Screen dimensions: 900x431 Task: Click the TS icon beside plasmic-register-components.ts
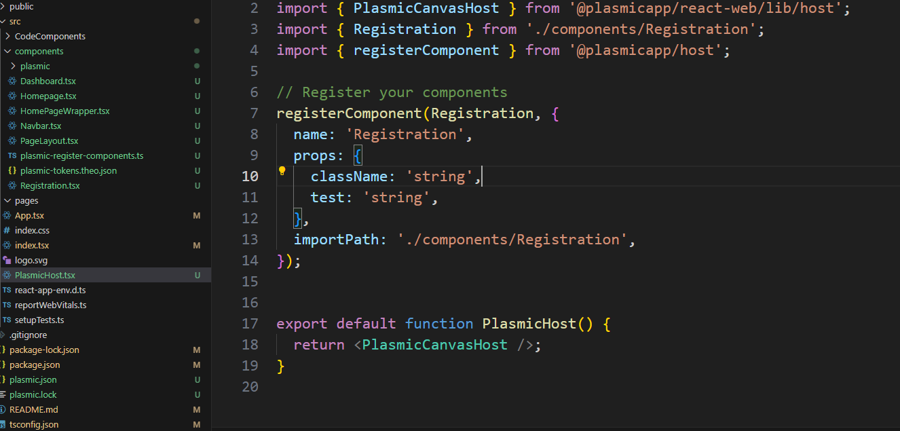point(12,156)
